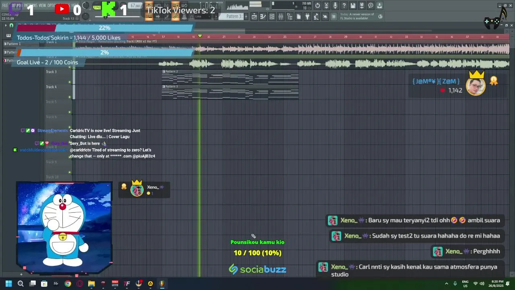Open the piano roll view icon

[x=263, y=17]
